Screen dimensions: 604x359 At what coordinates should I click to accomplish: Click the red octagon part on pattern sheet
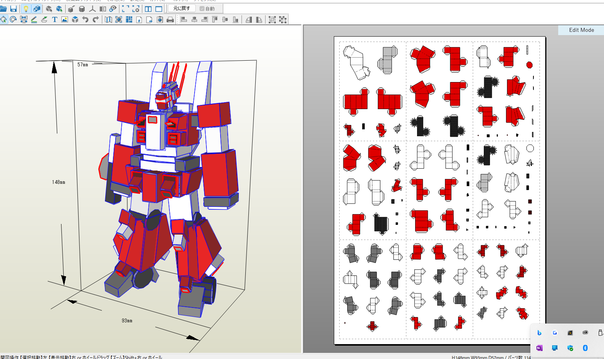click(530, 65)
